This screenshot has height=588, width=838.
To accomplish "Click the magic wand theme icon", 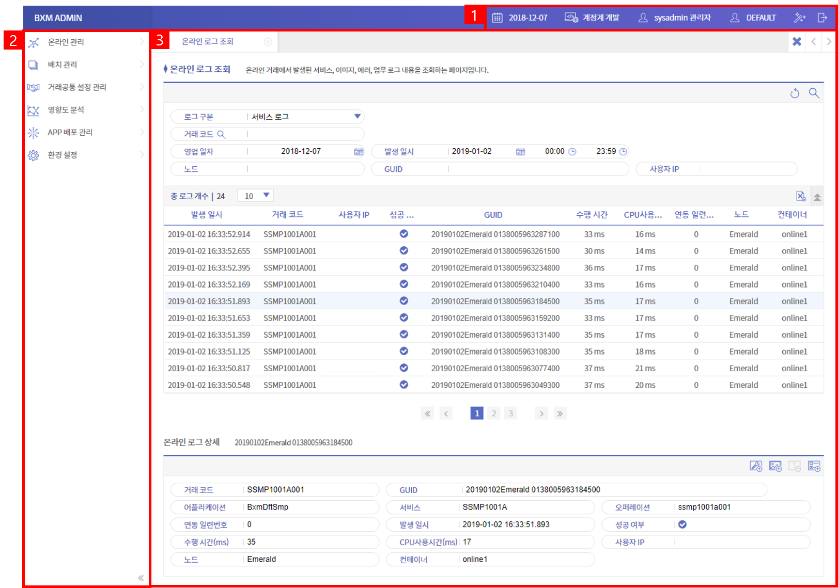I will pos(799,18).
